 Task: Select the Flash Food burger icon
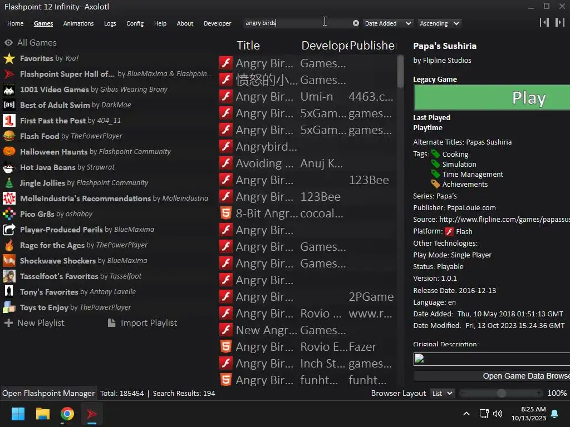click(9, 136)
